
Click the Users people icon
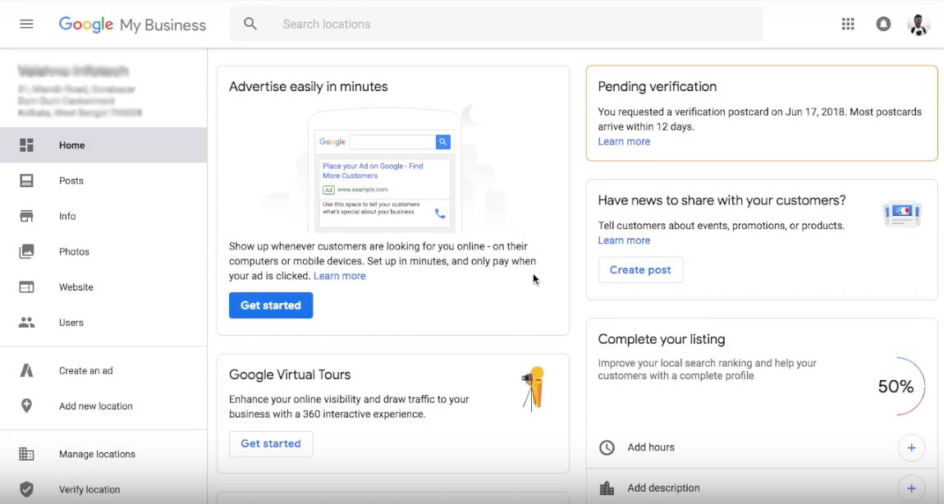[26, 323]
